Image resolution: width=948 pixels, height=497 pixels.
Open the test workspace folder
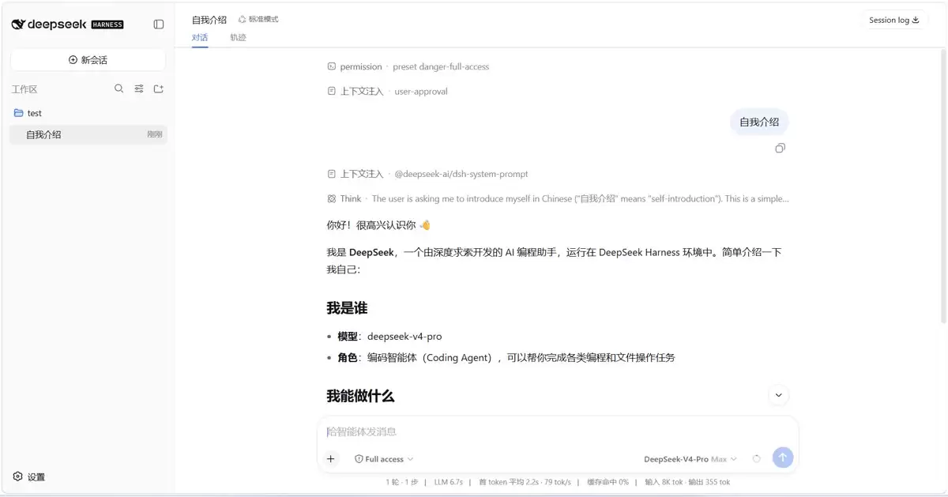[x=88, y=113]
